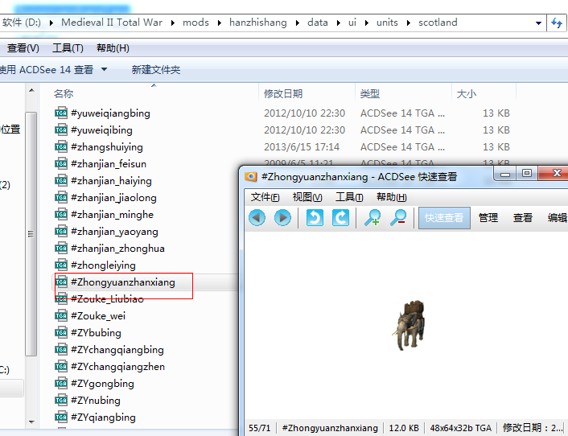The width and height of the screenshot is (568, 436).
Task: Click the ACDSee title bar app icon
Action: pyautogui.click(x=251, y=177)
